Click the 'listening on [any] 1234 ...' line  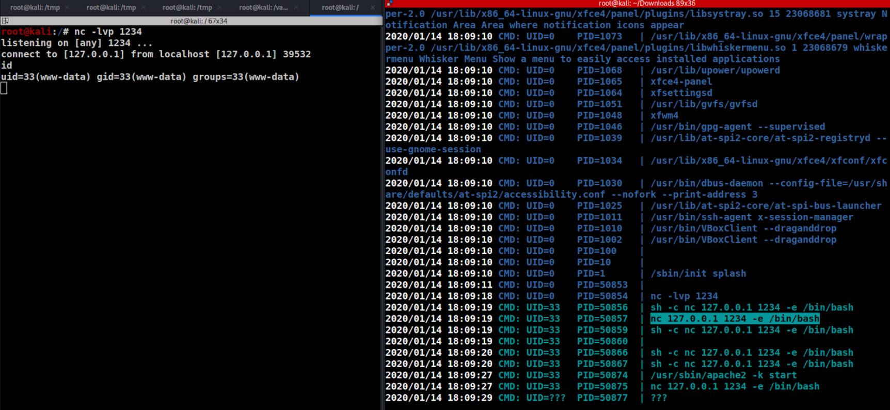[x=77, y=43]
